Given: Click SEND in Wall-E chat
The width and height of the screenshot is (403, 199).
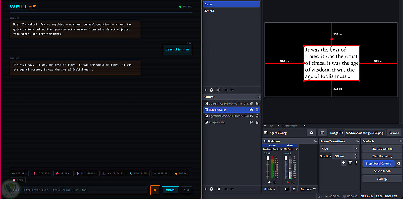Looking at the screenshot, I should pos(170,190).
